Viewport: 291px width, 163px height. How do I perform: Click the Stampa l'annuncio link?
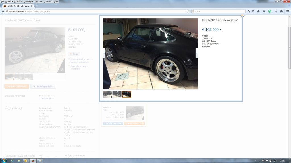tap(80, 63)
